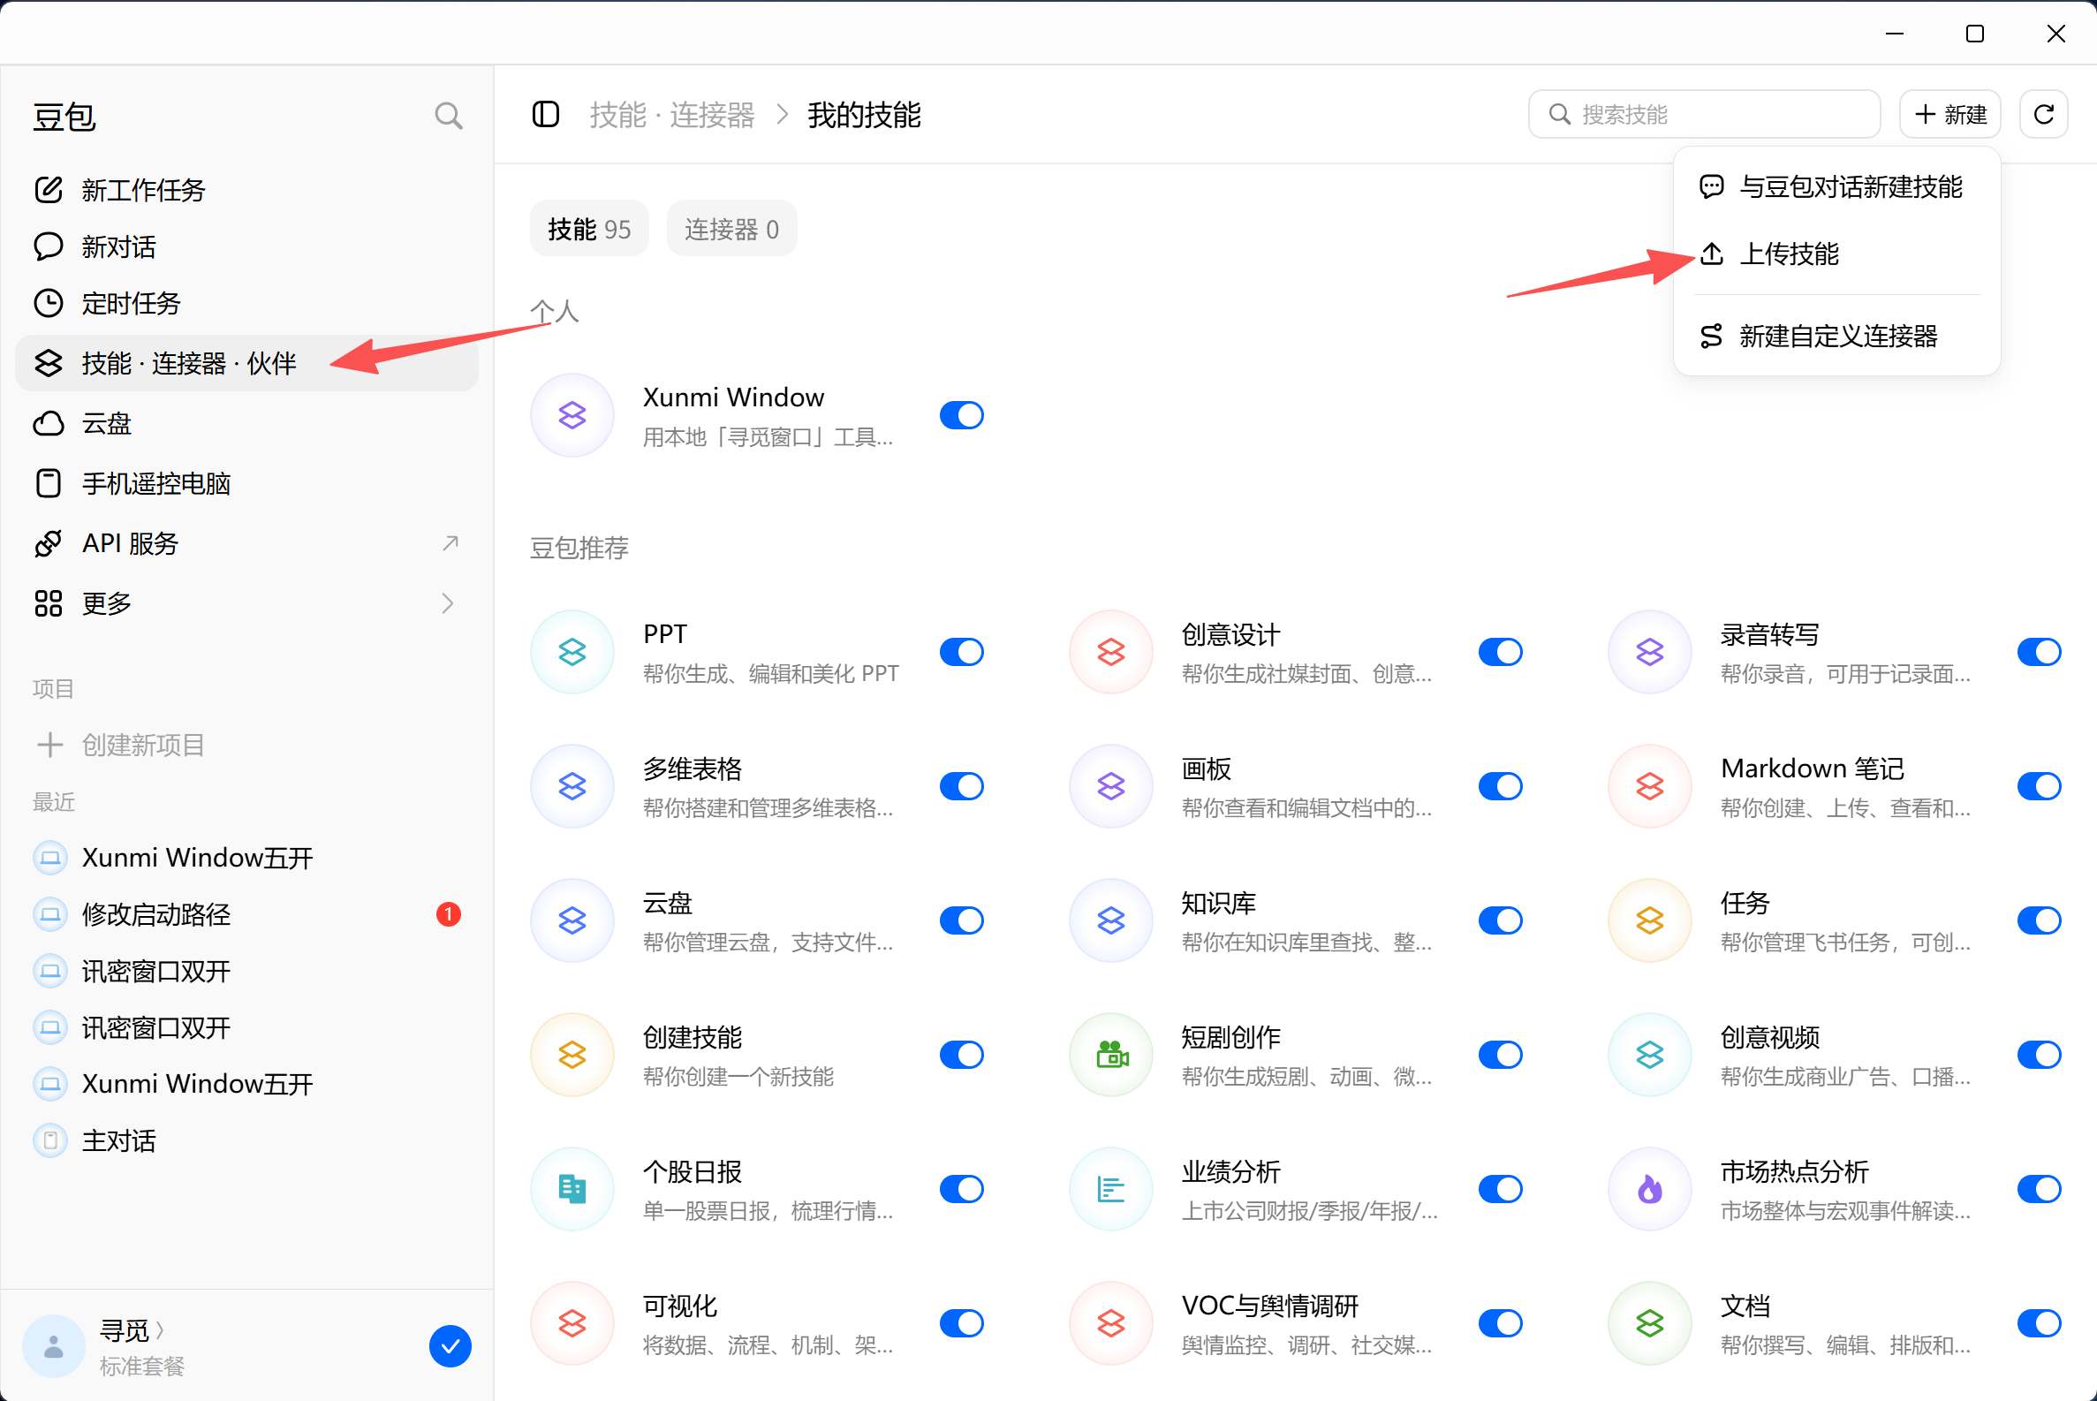Open the PPT skill icon
2097x1401 pixels.
572,652
